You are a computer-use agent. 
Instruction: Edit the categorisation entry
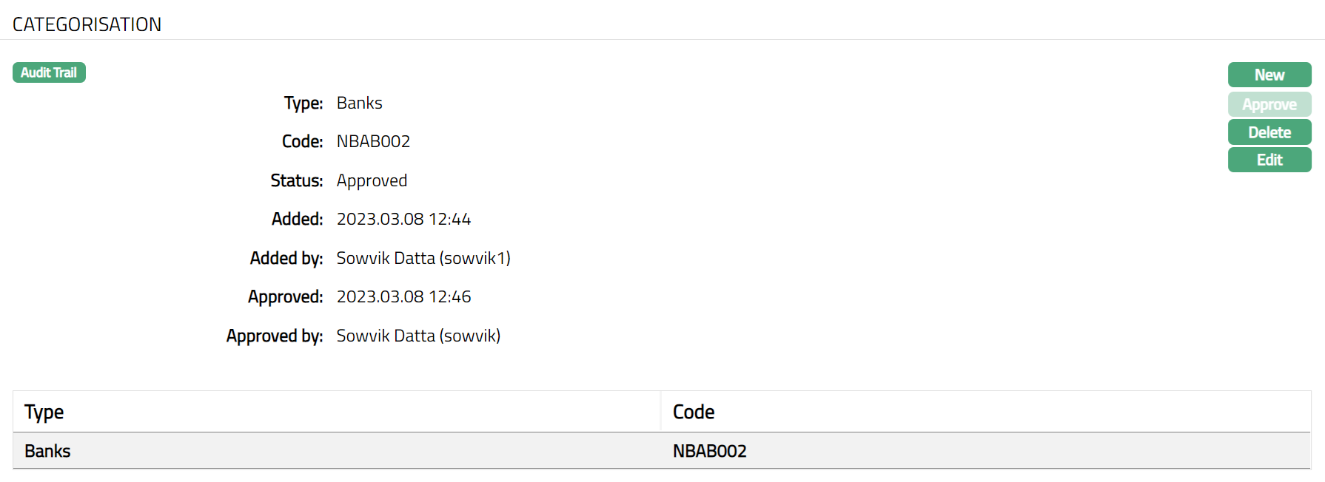[1269, 160]
